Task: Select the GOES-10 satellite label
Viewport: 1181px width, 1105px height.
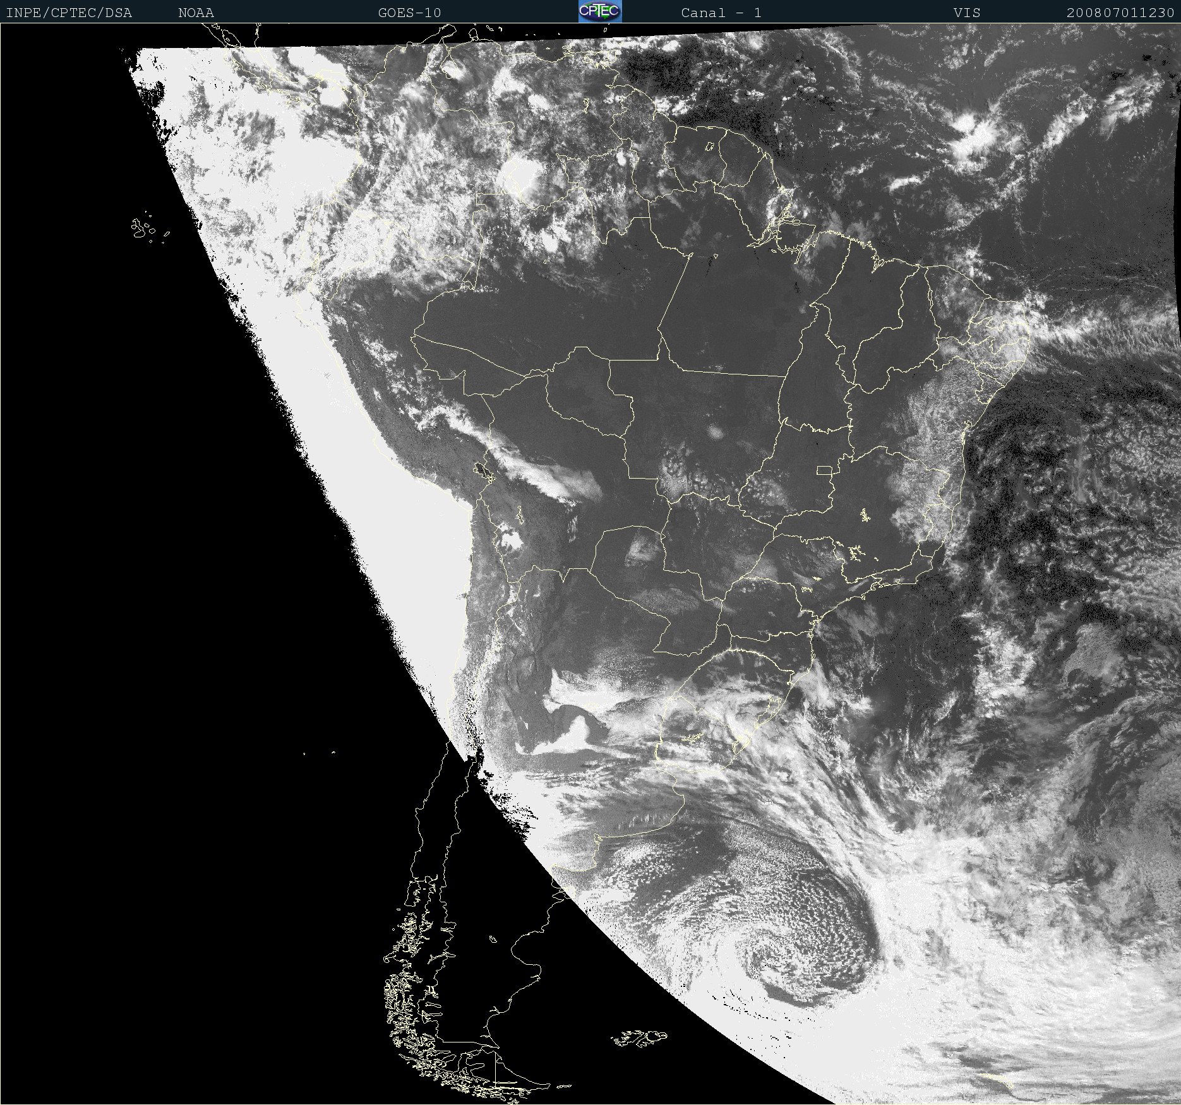Action: tap(410, 13)
